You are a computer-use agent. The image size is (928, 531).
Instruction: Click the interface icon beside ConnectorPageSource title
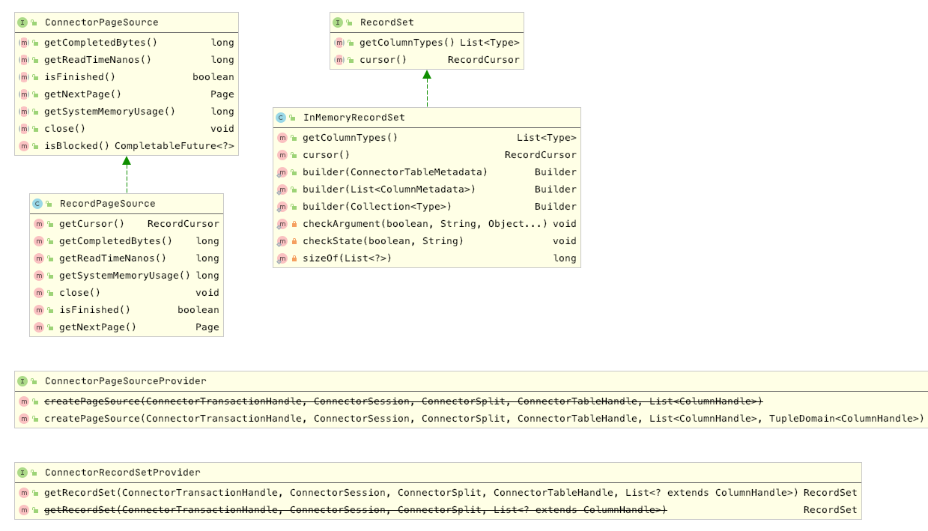[x=22, y=22]
